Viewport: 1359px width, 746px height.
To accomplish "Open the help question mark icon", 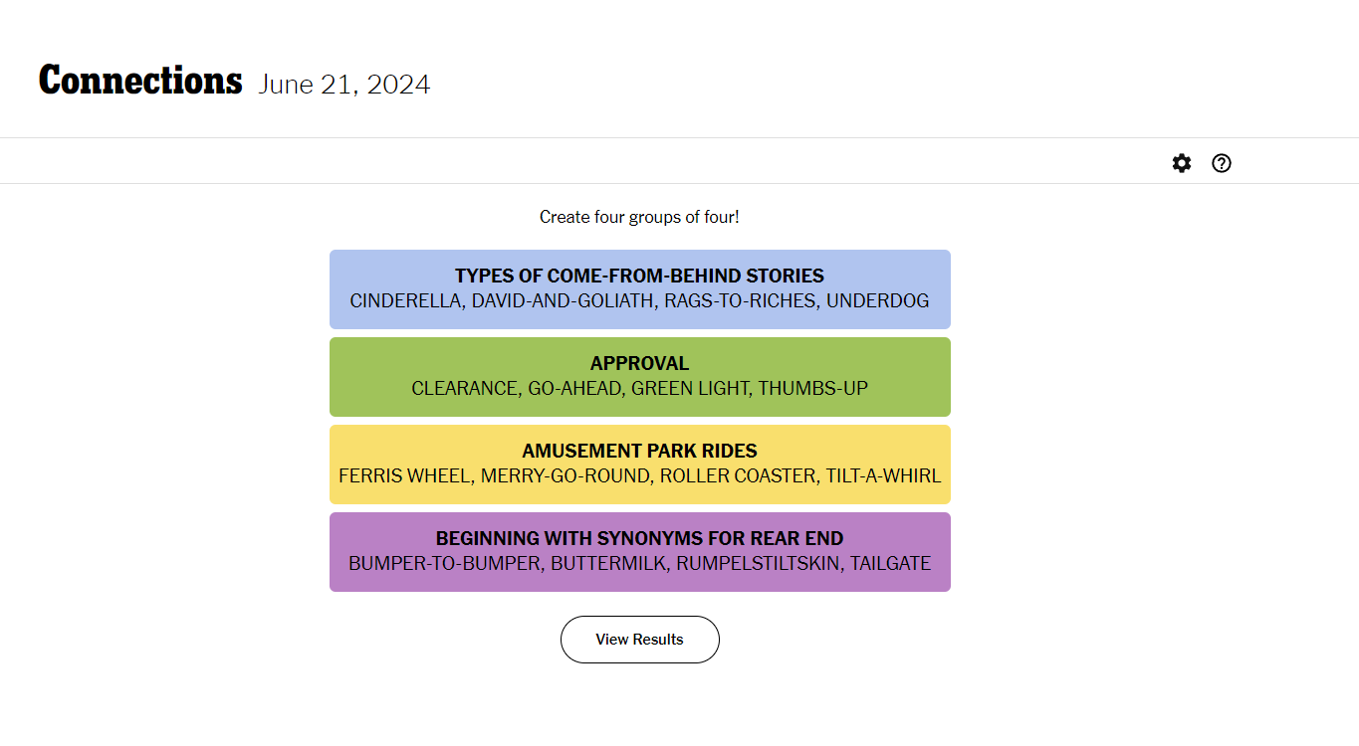I will point(1222,163).
